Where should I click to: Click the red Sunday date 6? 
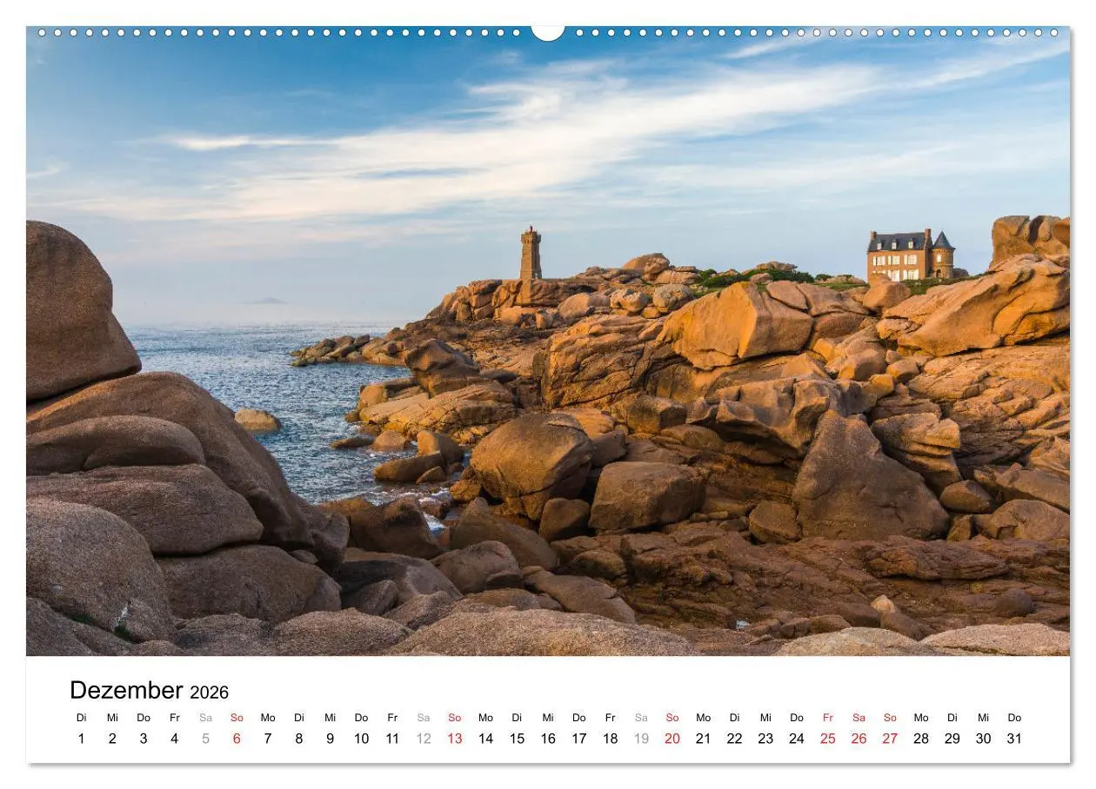(x=237, y=739)
